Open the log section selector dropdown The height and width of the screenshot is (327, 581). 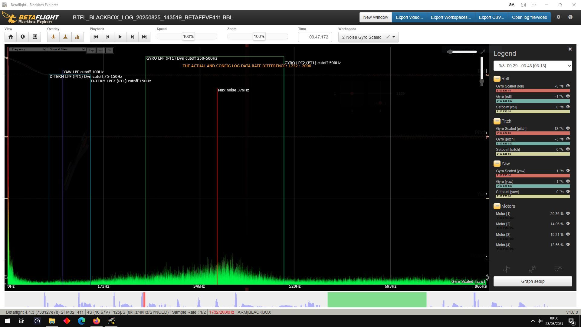coord(533,66)
